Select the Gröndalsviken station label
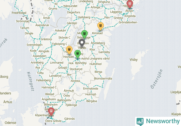This screenshot has width=181, height=126. click(x=128, y=22)
